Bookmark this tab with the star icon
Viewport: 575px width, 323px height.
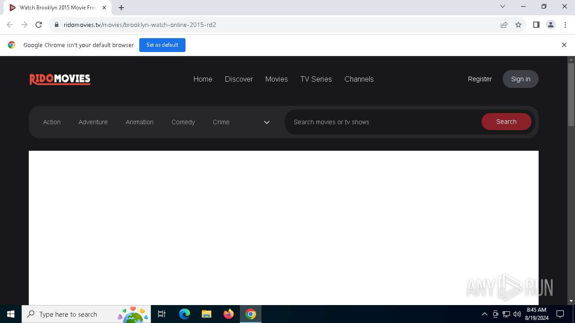[x=518, y=25]
